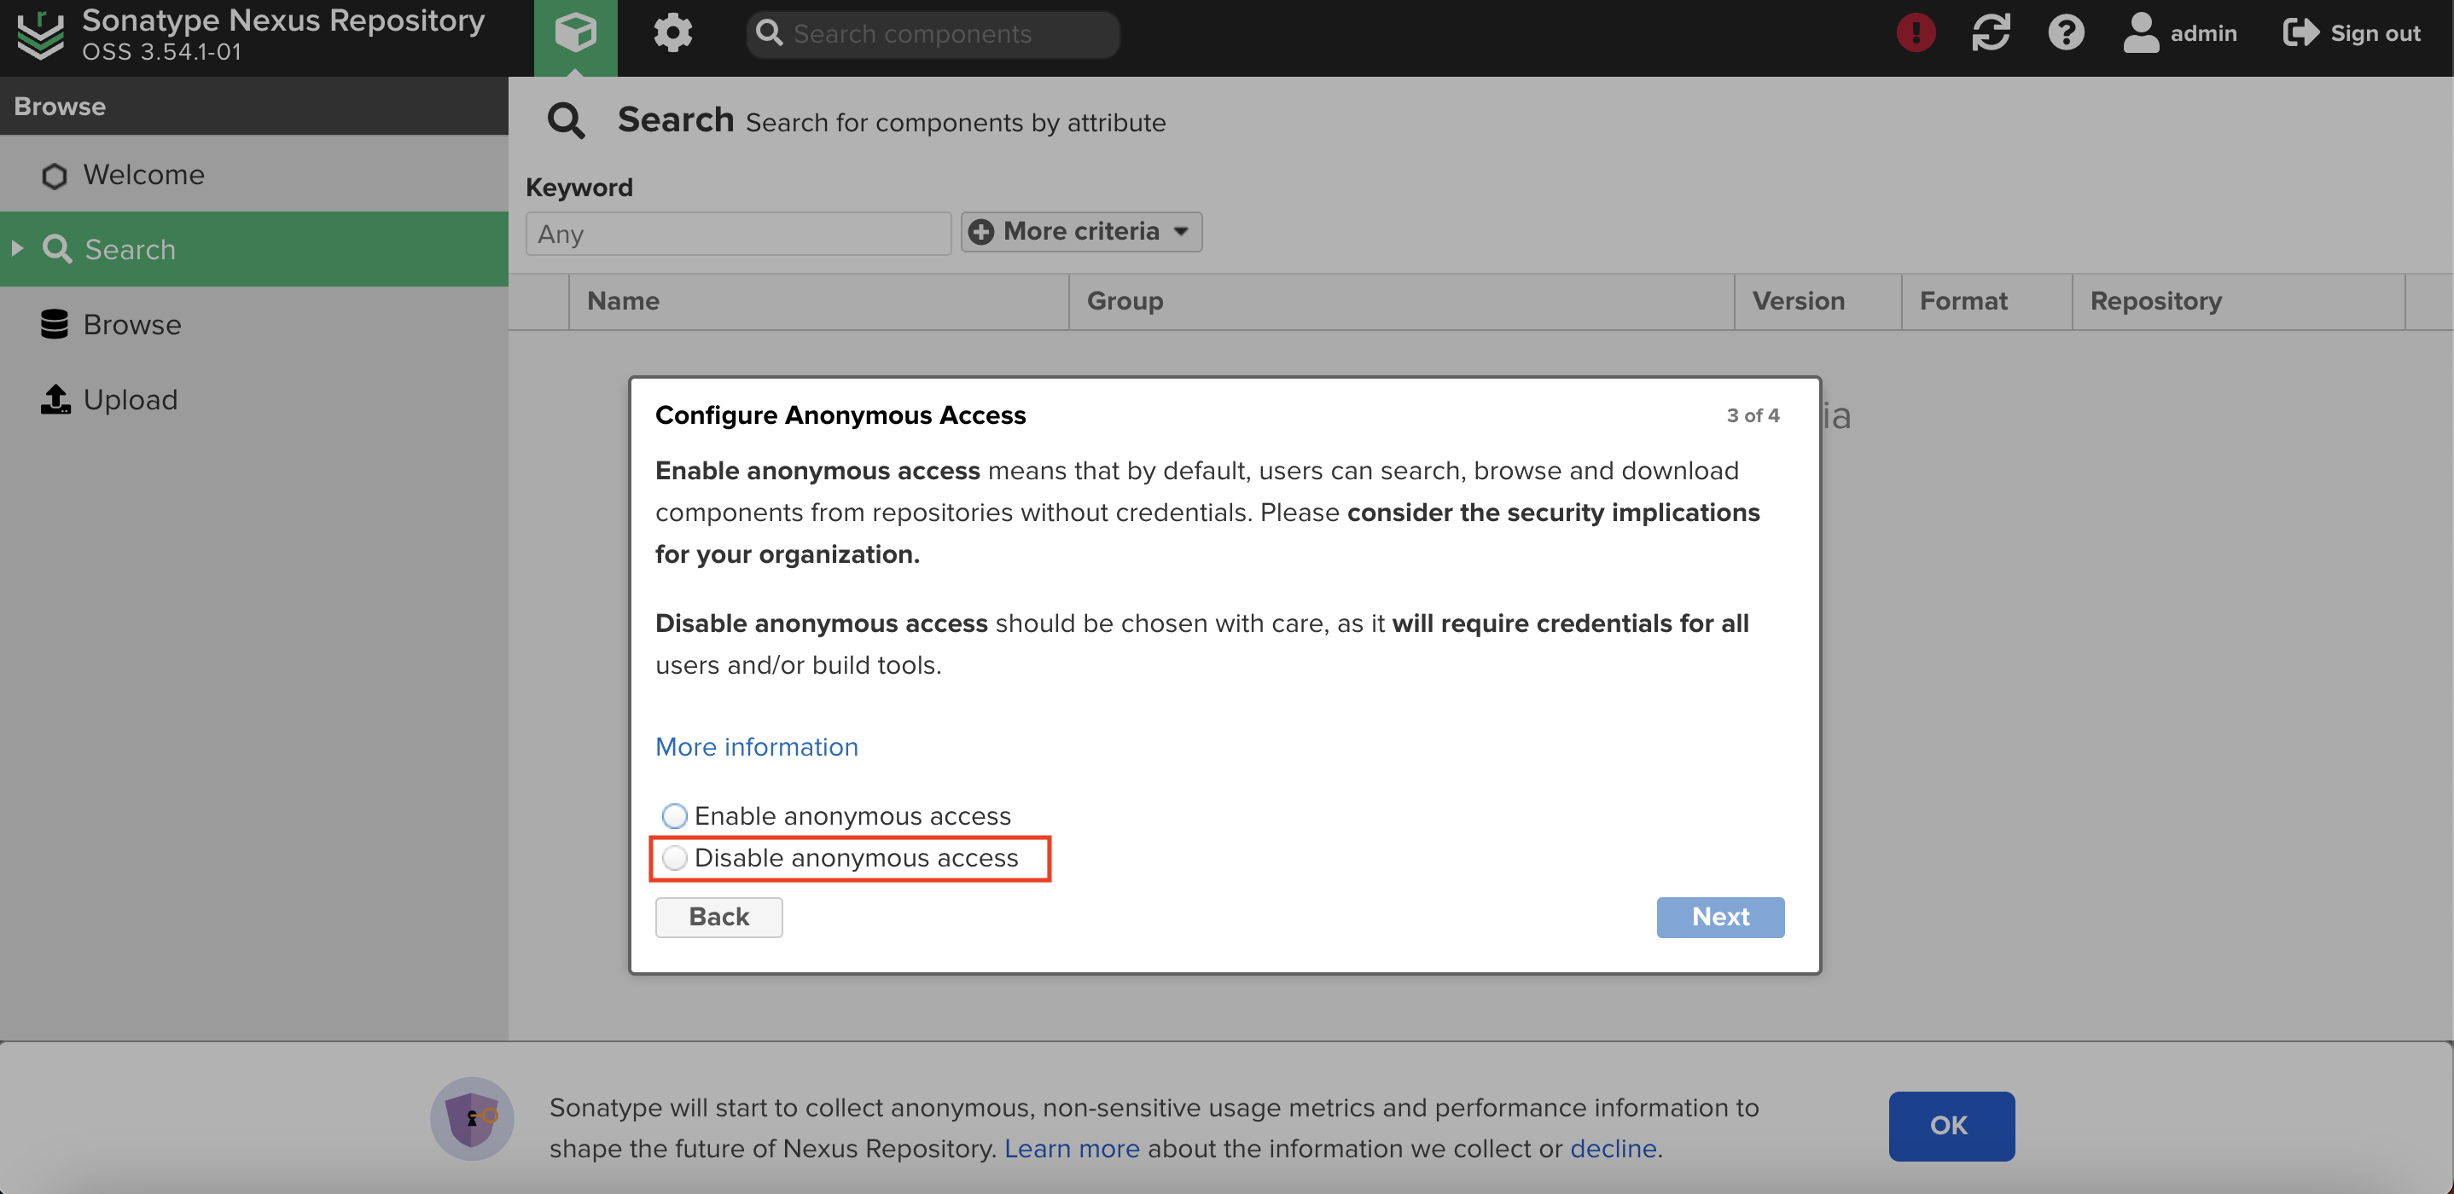Open the Learn more link
The width and height of the screenshot is (2454, 1194).
(x=1072, y=1148)
